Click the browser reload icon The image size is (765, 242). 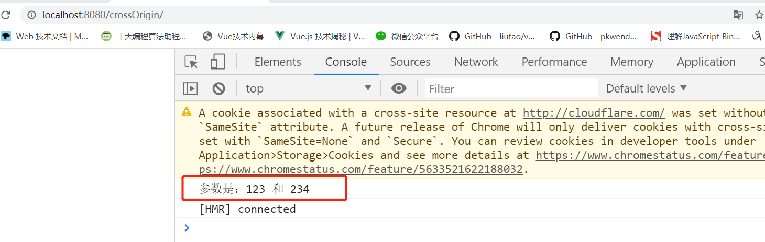(x=6, y=15)
